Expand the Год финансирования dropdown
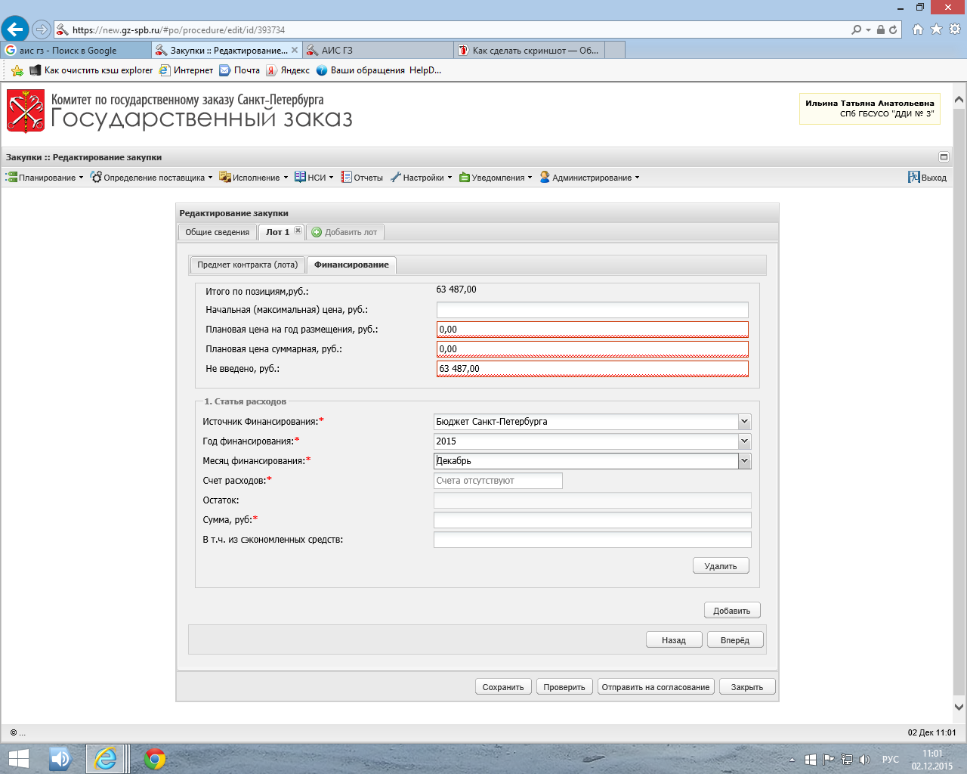This screenshot has width=967, height=774. click(x=745, y=441)
